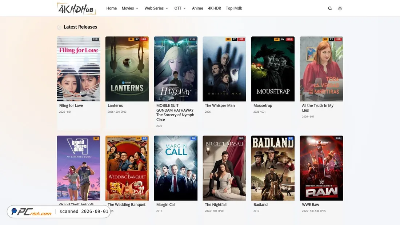
Task: Select the WWE Raw poster thumbnail
Action: 321,168
